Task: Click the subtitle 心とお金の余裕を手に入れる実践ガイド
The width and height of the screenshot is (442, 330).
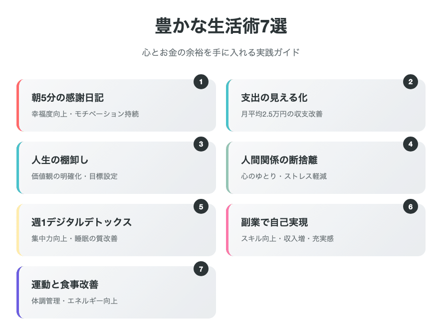Action: [x=221, y=52]
